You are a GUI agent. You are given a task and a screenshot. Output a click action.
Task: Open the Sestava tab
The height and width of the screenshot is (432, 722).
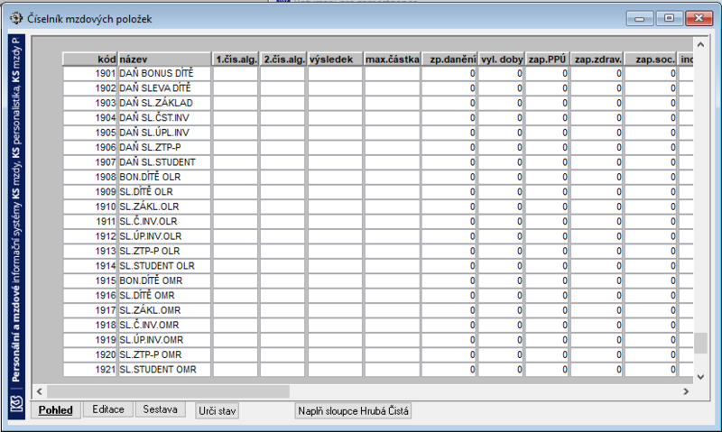click(161, 409)
